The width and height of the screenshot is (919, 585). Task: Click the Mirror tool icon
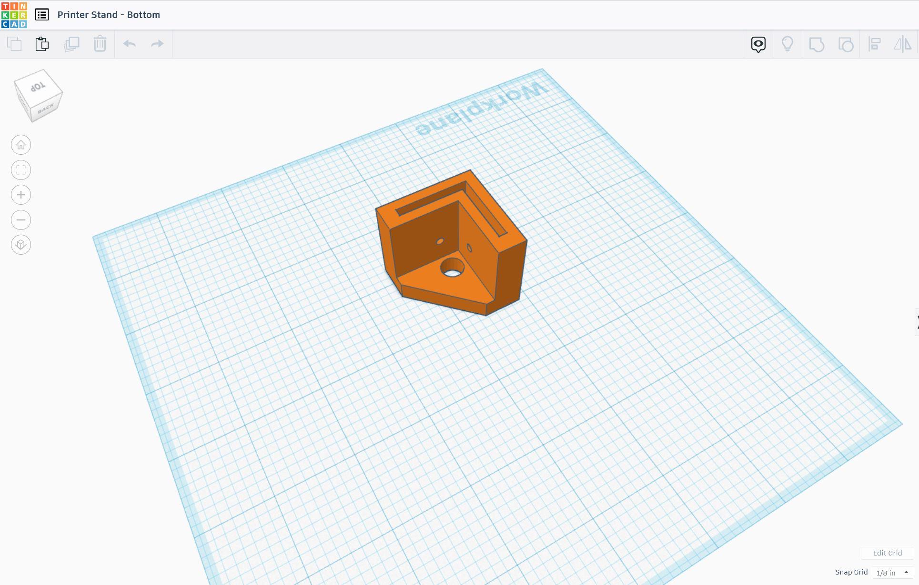pyautogui.click(x=902, y=44)
